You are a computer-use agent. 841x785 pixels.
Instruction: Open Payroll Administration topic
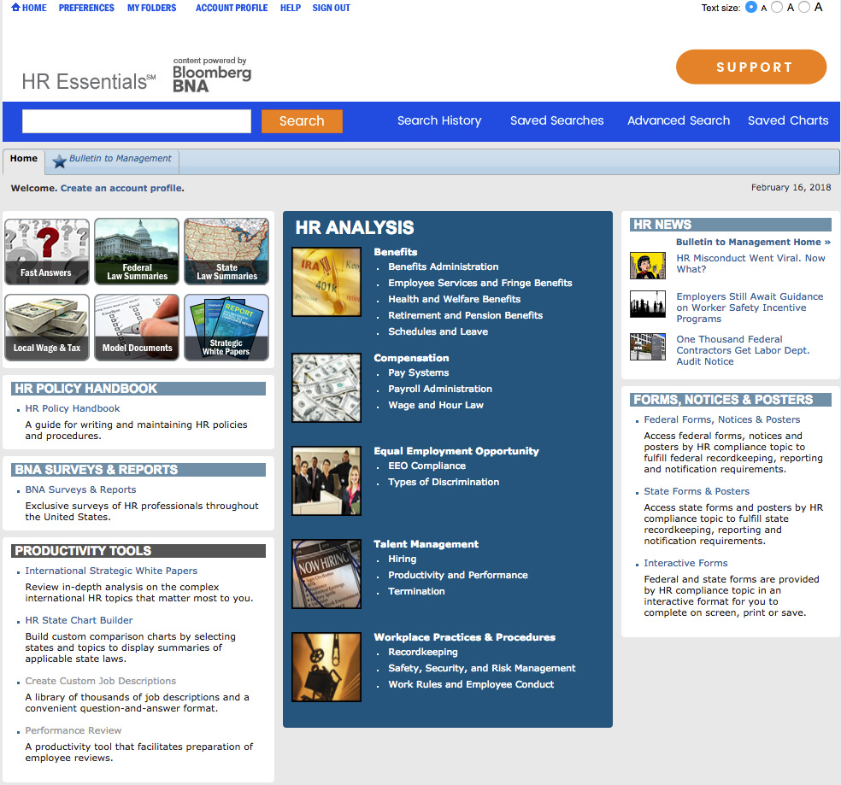pos(440,389)
